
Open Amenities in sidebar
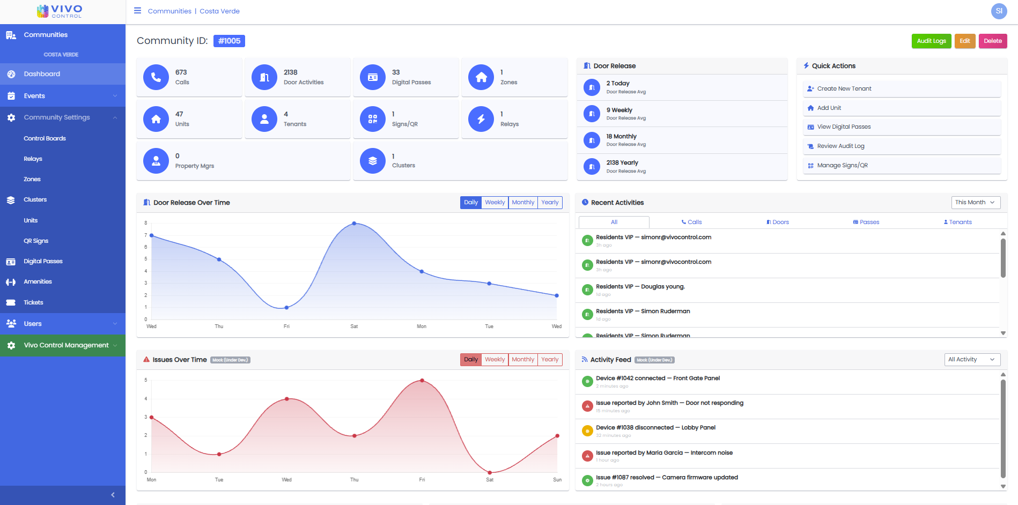coord(38,281)
